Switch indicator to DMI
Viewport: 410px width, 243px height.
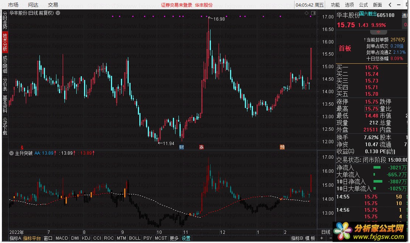point(75,238)
